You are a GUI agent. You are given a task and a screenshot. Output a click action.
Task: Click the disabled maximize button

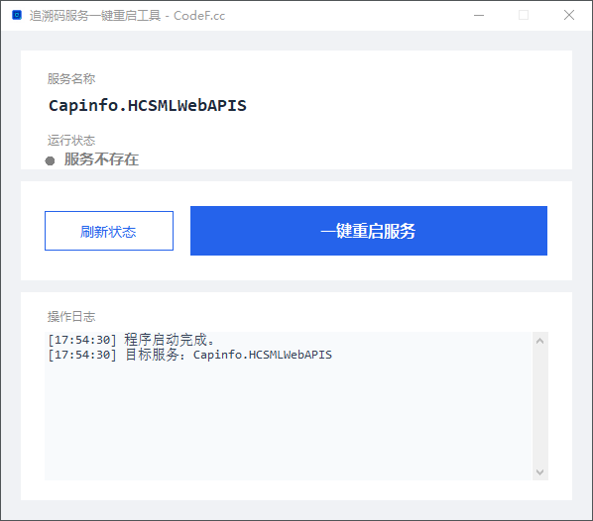524,15
